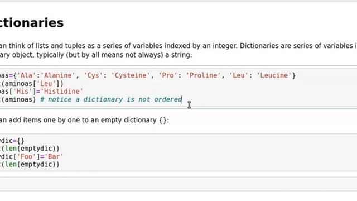Screen dimensions: 357x201
Task: Click the last len(emptydic) line
Action: tap(30, 164)
